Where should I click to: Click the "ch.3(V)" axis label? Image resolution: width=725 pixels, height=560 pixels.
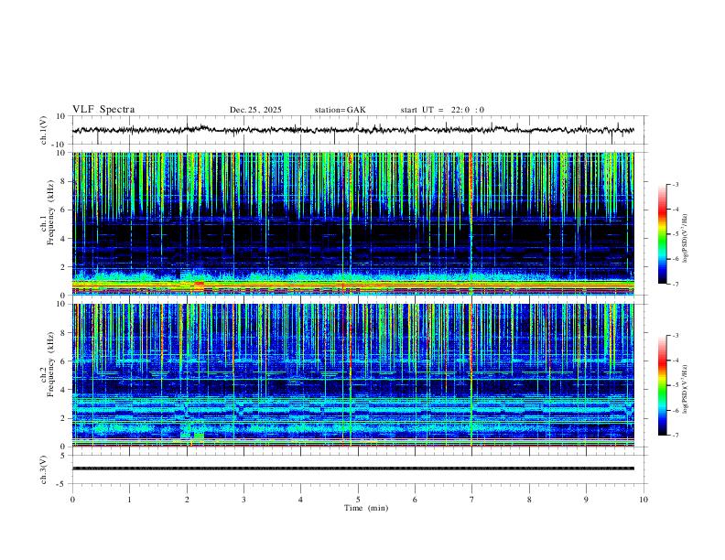[x=43, y=469]
